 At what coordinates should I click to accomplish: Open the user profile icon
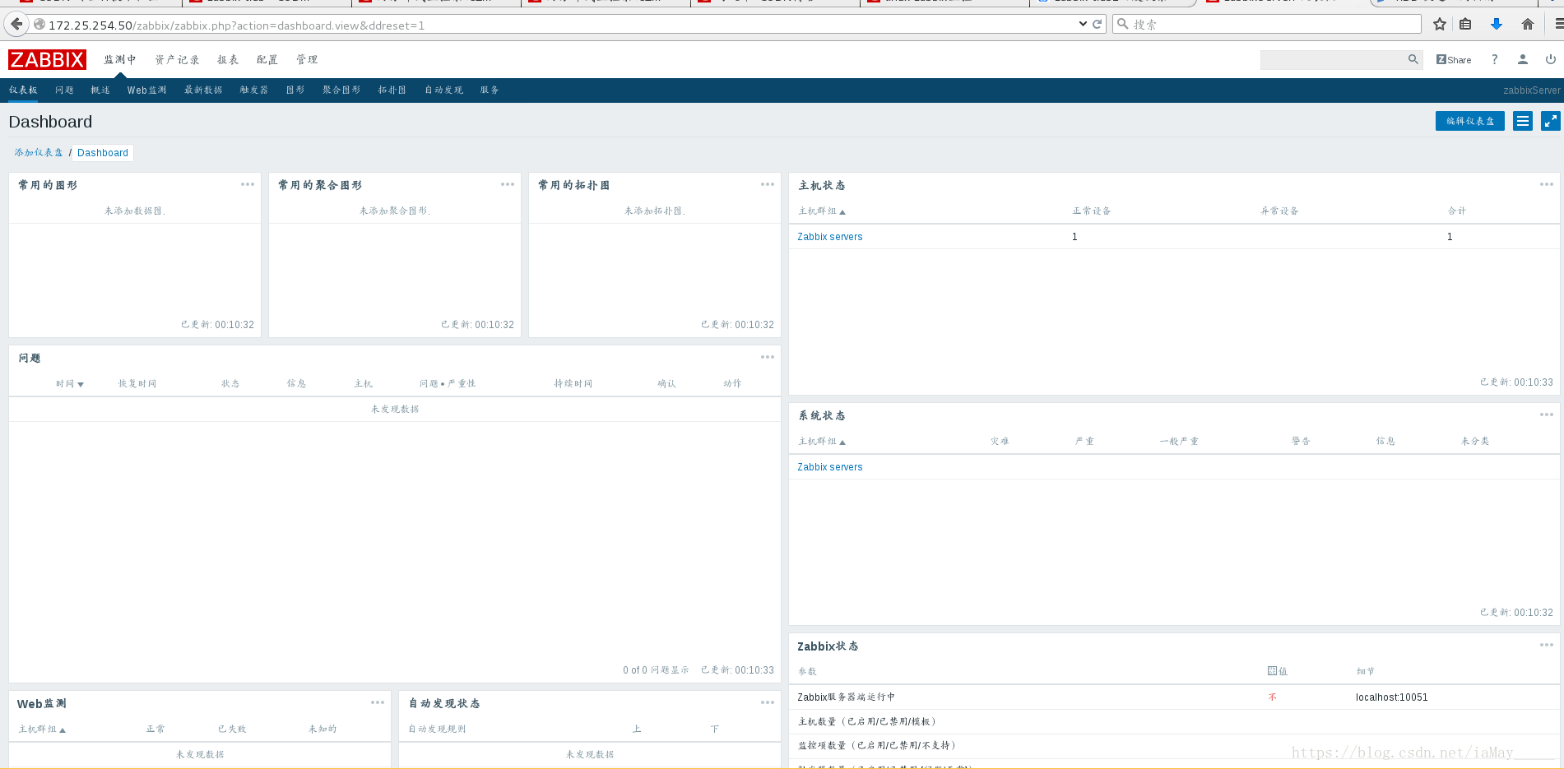click(1523, 59)
